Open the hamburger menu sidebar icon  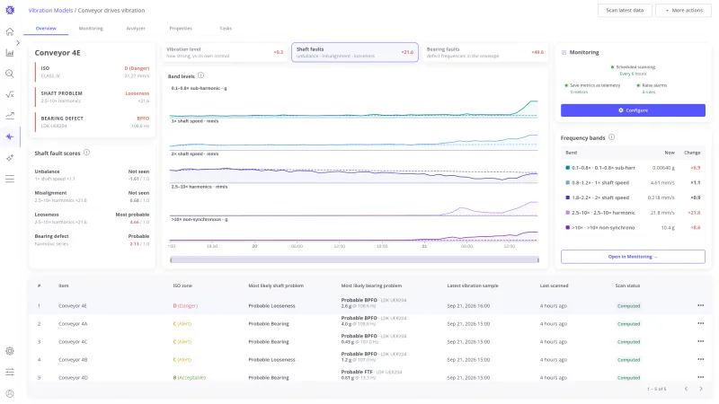pyautogui.click(x=10, y=179)
